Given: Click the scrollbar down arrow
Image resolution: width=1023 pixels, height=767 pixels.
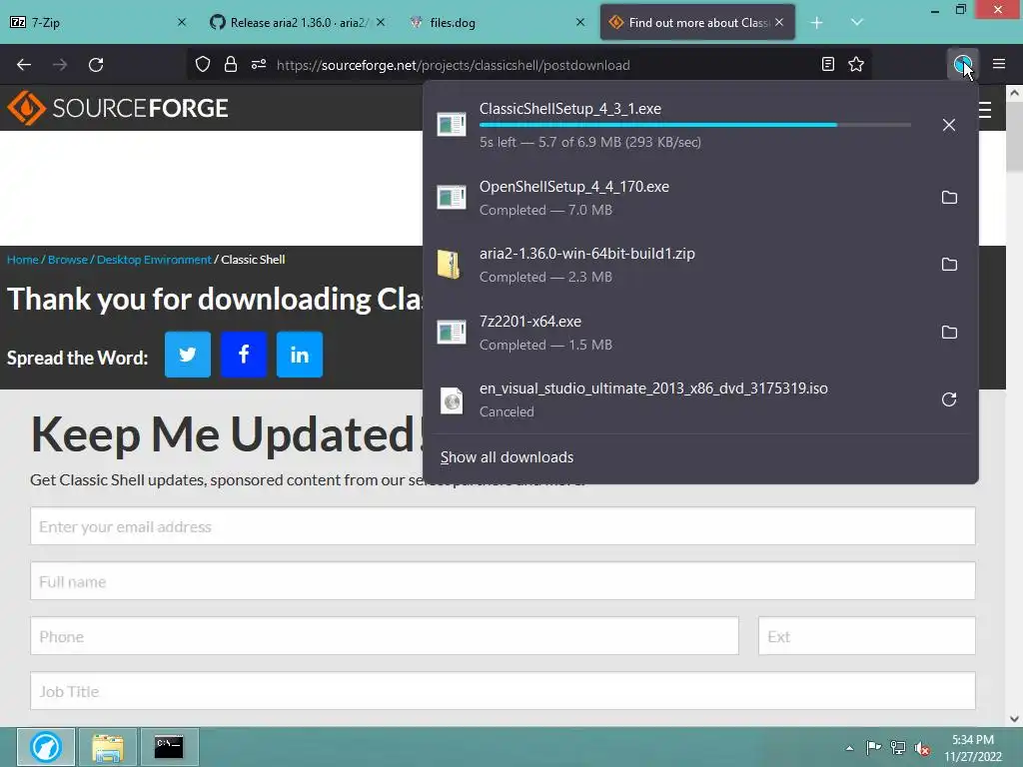Looking at the screenshot, I should [x=1014, y=719].
